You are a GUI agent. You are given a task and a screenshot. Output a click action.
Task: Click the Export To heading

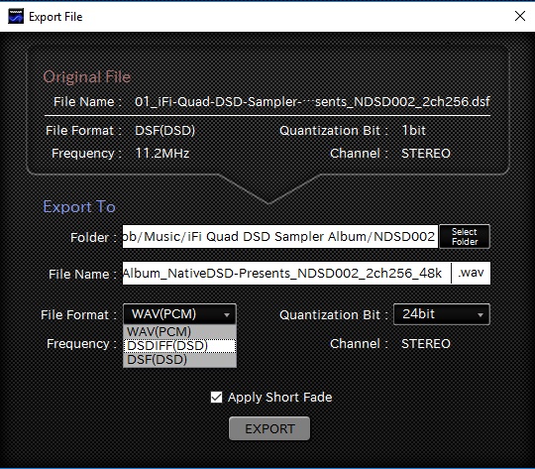pos(79,206)
